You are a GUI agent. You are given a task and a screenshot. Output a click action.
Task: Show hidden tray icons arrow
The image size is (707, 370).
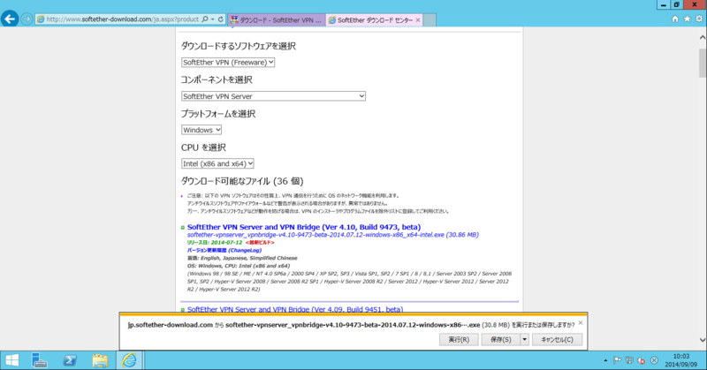pos(605,360)
